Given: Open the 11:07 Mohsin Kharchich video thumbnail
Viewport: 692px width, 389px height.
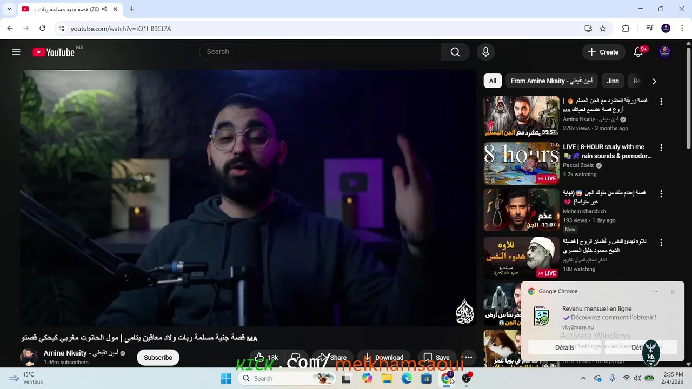Looking at the screenshot, I should (x=521, y=209).
